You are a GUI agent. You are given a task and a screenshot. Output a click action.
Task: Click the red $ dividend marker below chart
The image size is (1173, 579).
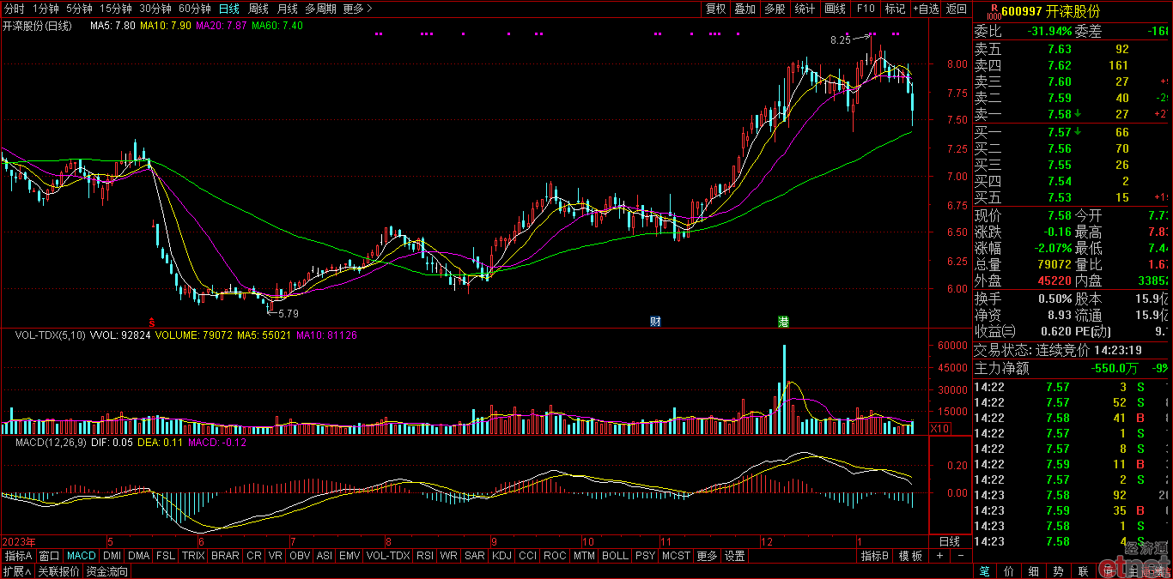tap(153, 322)
